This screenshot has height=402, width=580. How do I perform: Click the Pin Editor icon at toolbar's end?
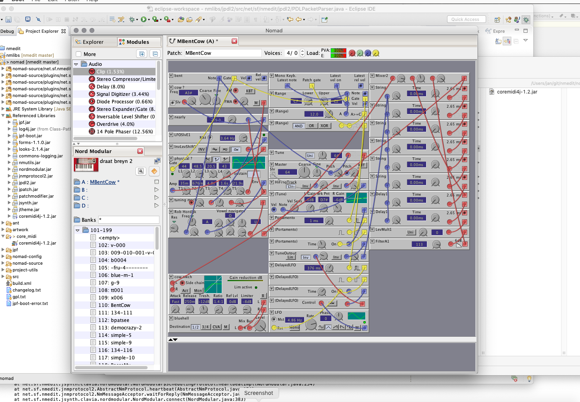(325, 19)
